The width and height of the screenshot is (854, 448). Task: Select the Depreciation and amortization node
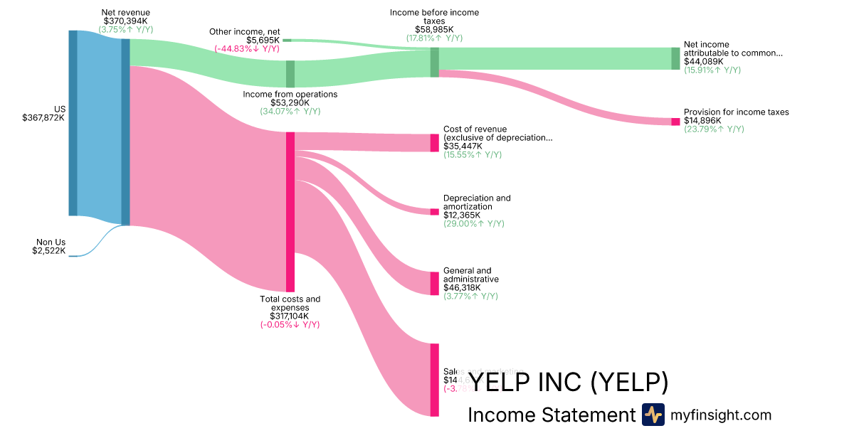pos(434,212)
